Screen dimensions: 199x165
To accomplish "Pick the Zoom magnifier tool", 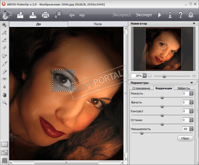I will [x=4, y=103].
